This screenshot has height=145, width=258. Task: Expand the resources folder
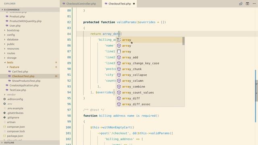click(13, 49)
